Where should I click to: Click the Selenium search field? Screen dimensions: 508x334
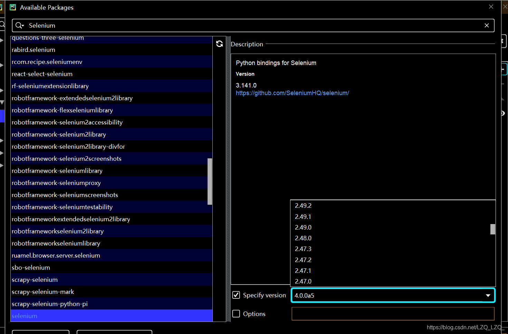point(253,26)
